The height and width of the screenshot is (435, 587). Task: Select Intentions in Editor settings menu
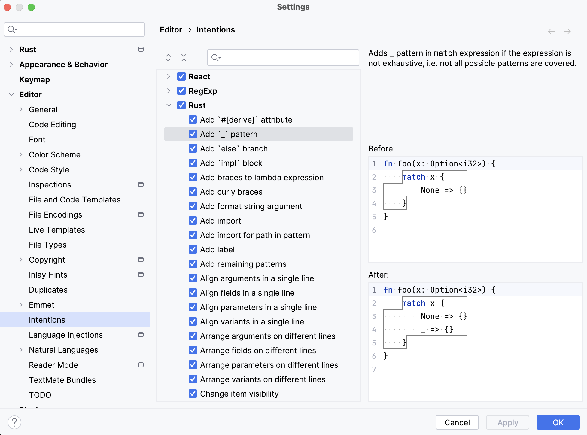click(x=47, y=320)
